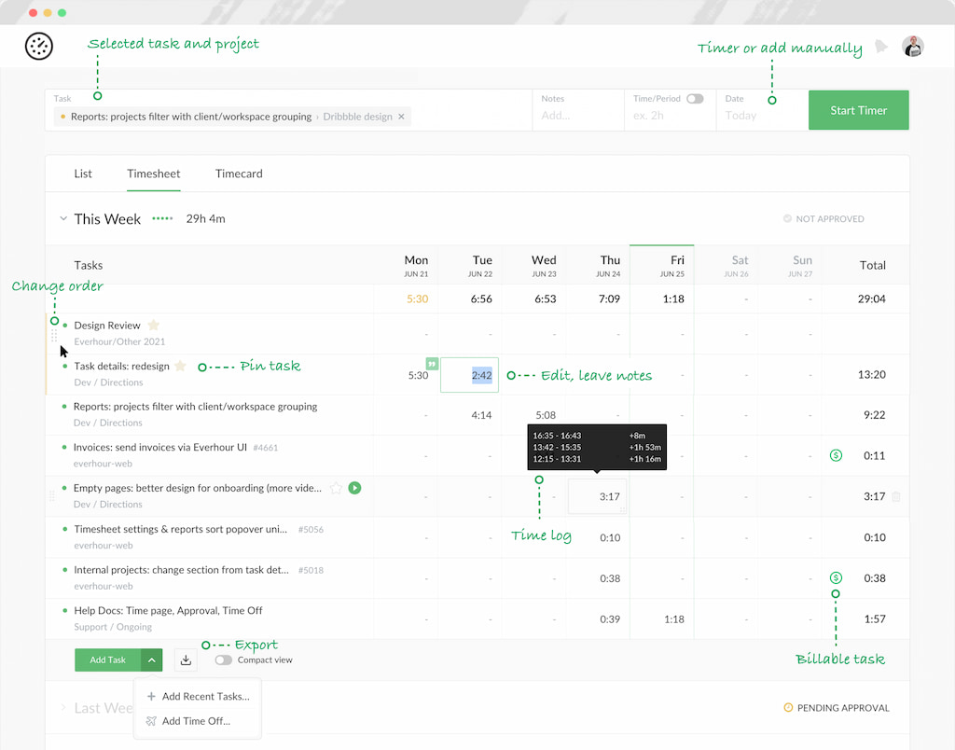Click the note icon on Monday's 5:30 entry

pos(432,364)
